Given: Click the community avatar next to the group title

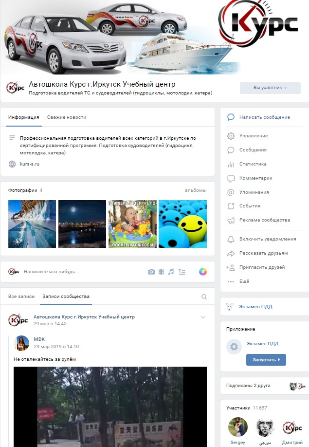Looking at the screenshot, I should click(x=15, y=88).
